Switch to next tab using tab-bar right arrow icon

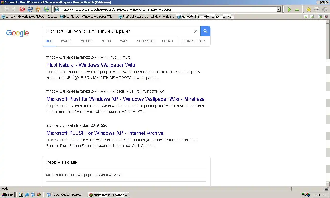pyautogui.click(x=312, y=16)
